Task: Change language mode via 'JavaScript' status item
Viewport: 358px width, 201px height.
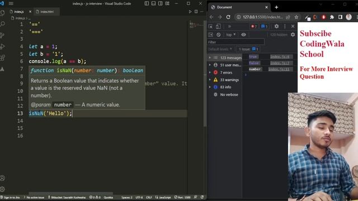Action: point(163,197)
